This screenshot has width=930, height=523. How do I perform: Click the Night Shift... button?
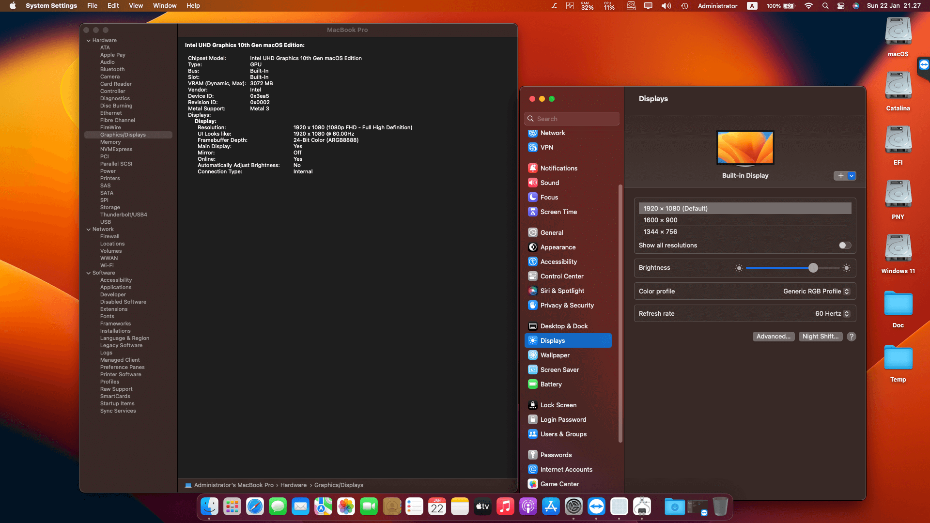pos(820,337)
